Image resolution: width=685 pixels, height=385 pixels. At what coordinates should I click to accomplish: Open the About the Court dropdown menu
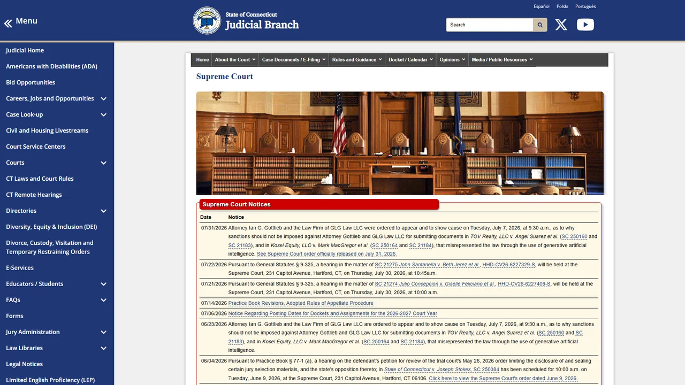[x=235, y=60]
